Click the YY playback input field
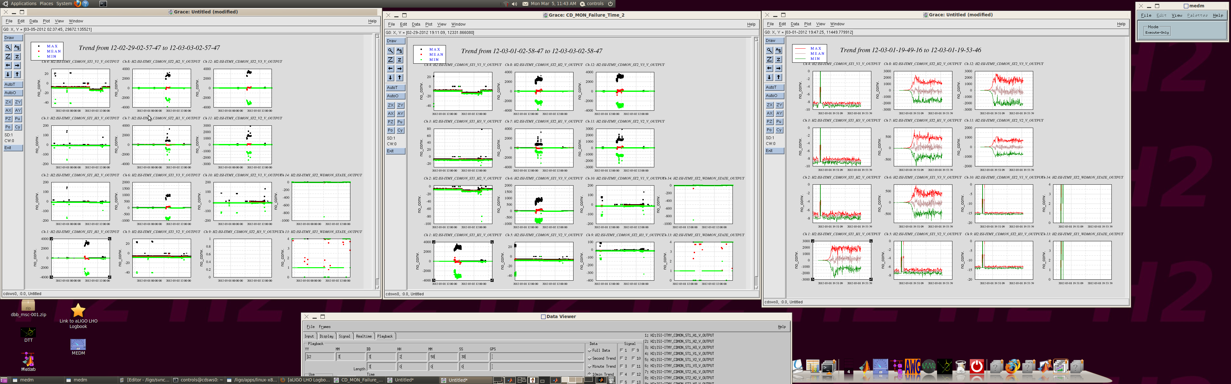The image size is (1231, 384). click(x=320, y=356)
